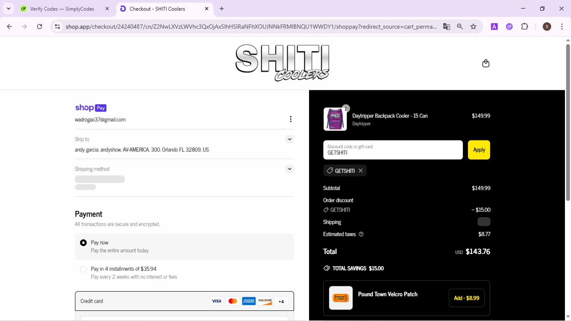Restore down the Chrome window

pos(542,8)
